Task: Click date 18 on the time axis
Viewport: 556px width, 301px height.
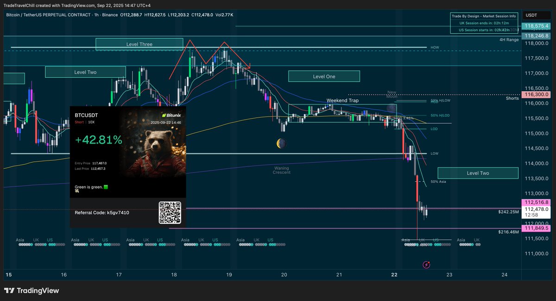Action: tap(174, 275)
